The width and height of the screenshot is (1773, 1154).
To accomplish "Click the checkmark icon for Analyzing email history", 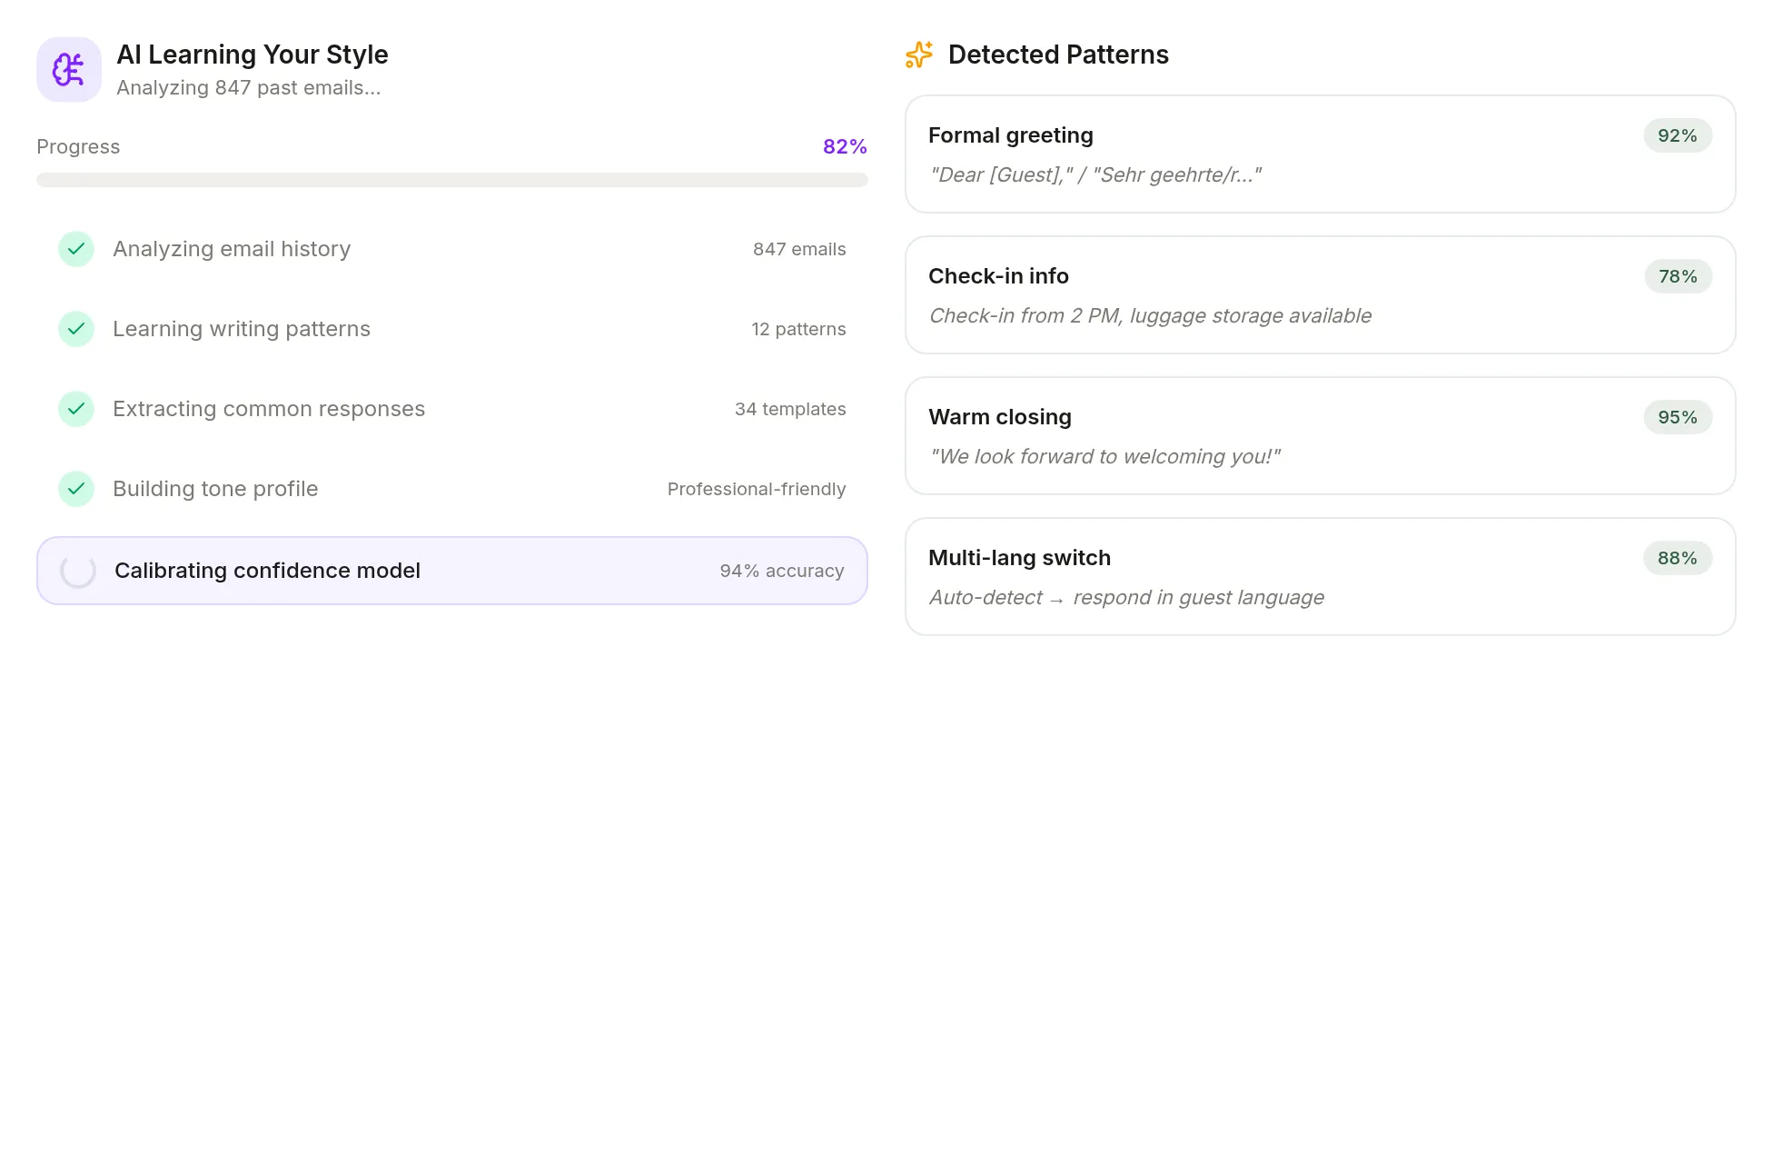I will coord(76,249).
